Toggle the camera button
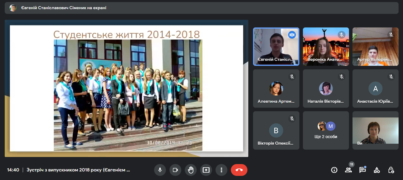The width and height of the screenshot is (403, 180). click(x=175, y=170)
